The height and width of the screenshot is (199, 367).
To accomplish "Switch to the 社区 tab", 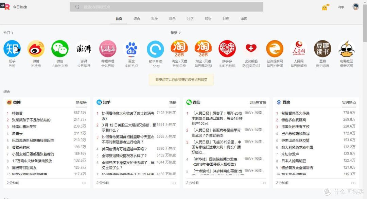I will tap(190, 19).
